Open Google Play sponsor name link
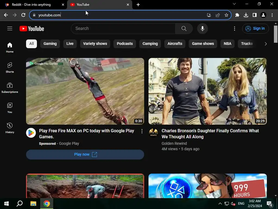 69,143
